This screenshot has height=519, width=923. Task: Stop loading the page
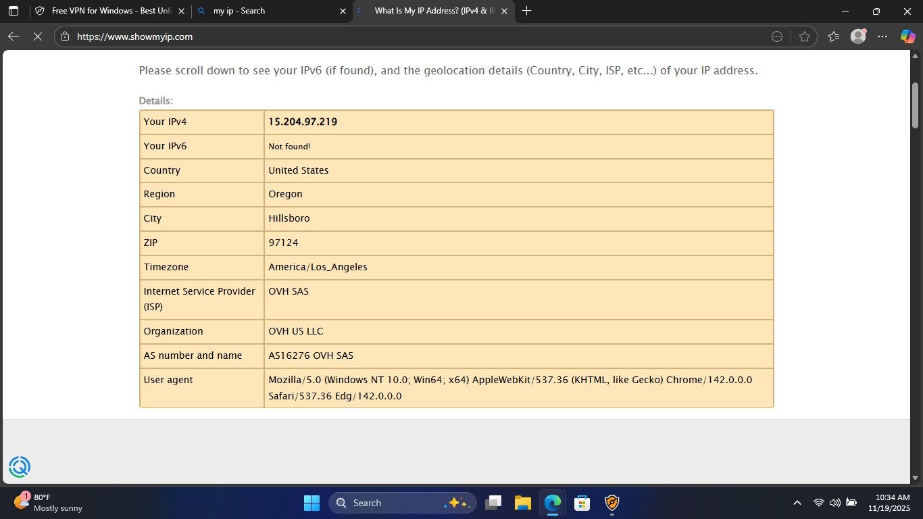(38, 36)
